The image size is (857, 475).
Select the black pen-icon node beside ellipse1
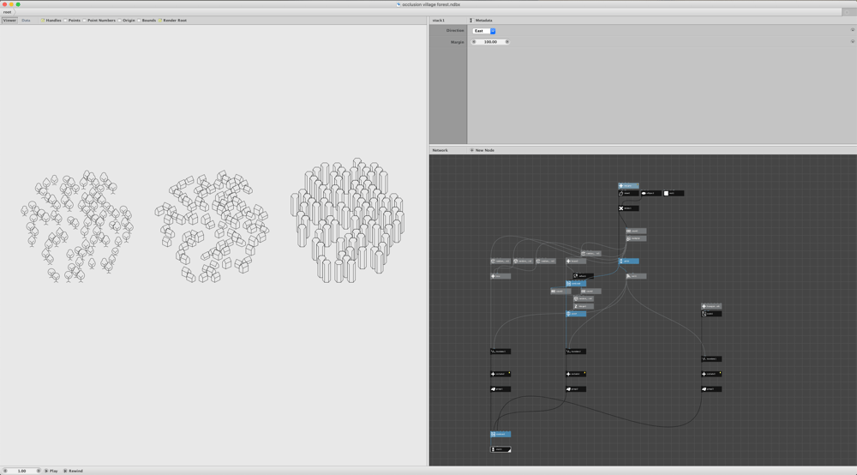pos(628,193)
